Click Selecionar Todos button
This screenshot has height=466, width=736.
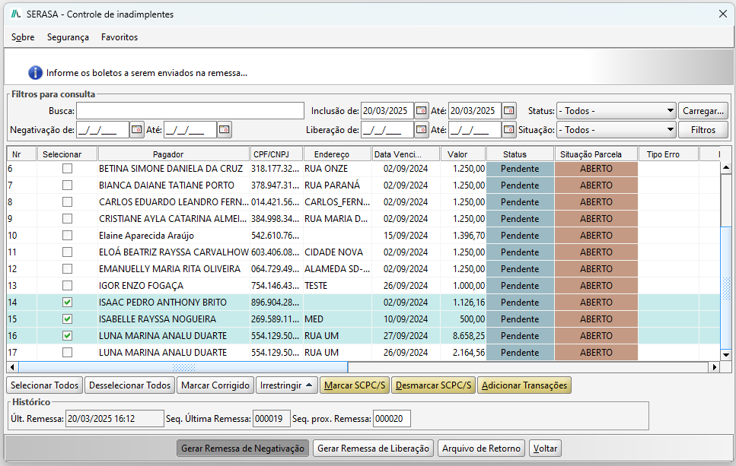45,385
